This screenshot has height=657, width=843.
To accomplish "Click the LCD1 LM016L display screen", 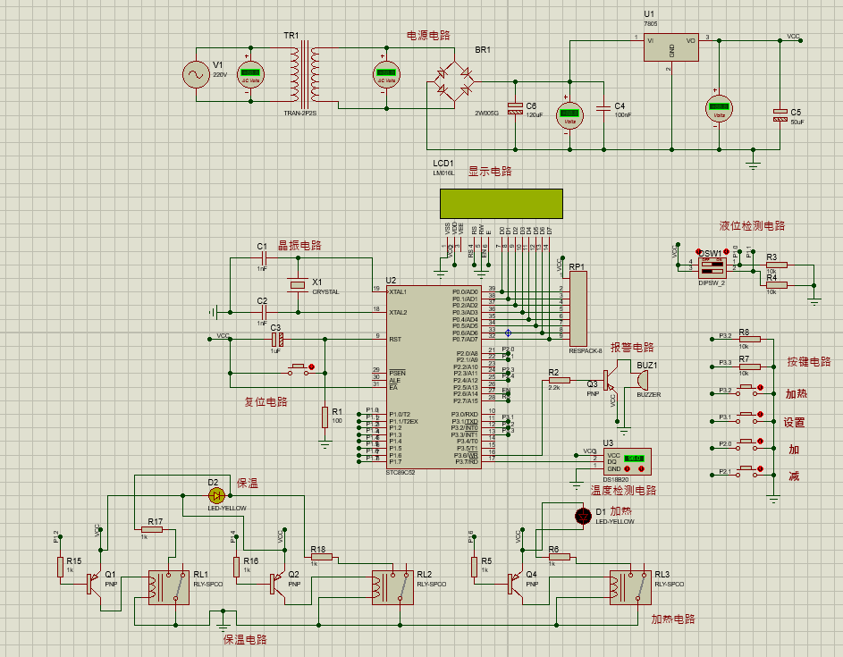I will click(x=501, y=203).
